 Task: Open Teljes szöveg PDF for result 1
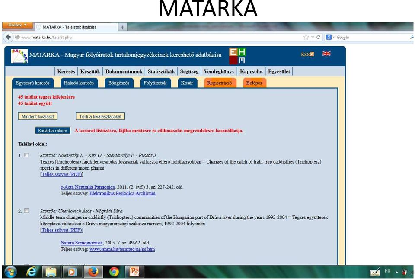pyautogui.click(x=62, y=174)
